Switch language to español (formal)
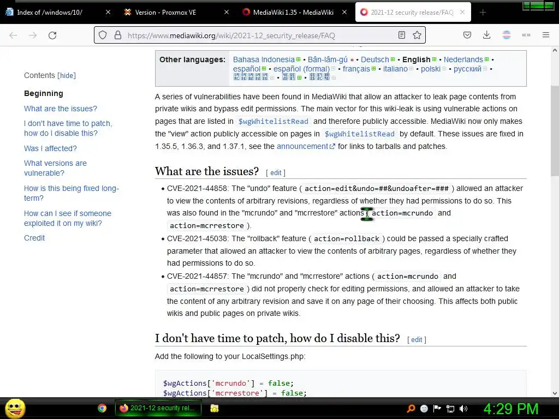 click(301, 69)
